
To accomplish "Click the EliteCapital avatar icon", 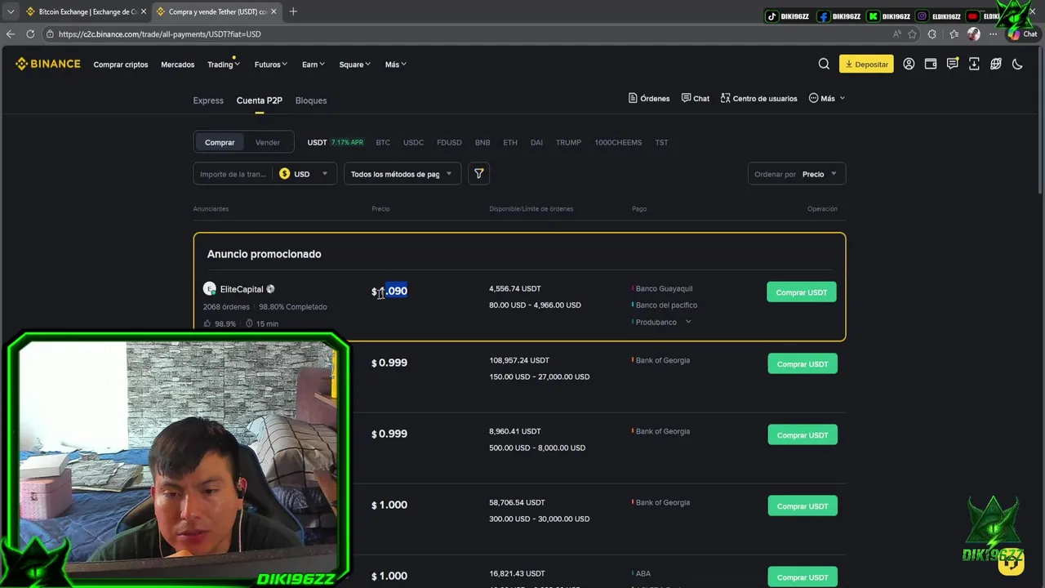I will pos(210,289).
